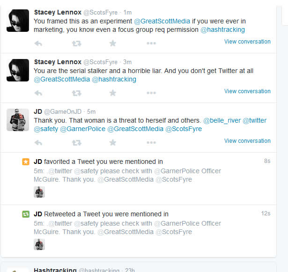
Task: Reply to the serial stalker tweet
Action: 38,93
